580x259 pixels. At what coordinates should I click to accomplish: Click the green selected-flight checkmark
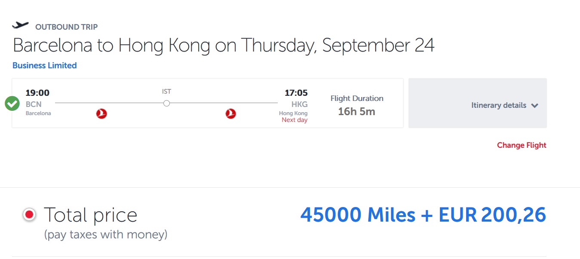(12, 104)
